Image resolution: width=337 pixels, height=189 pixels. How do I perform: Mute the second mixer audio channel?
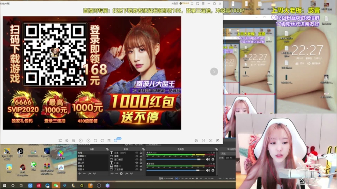(x=208, y=170)
